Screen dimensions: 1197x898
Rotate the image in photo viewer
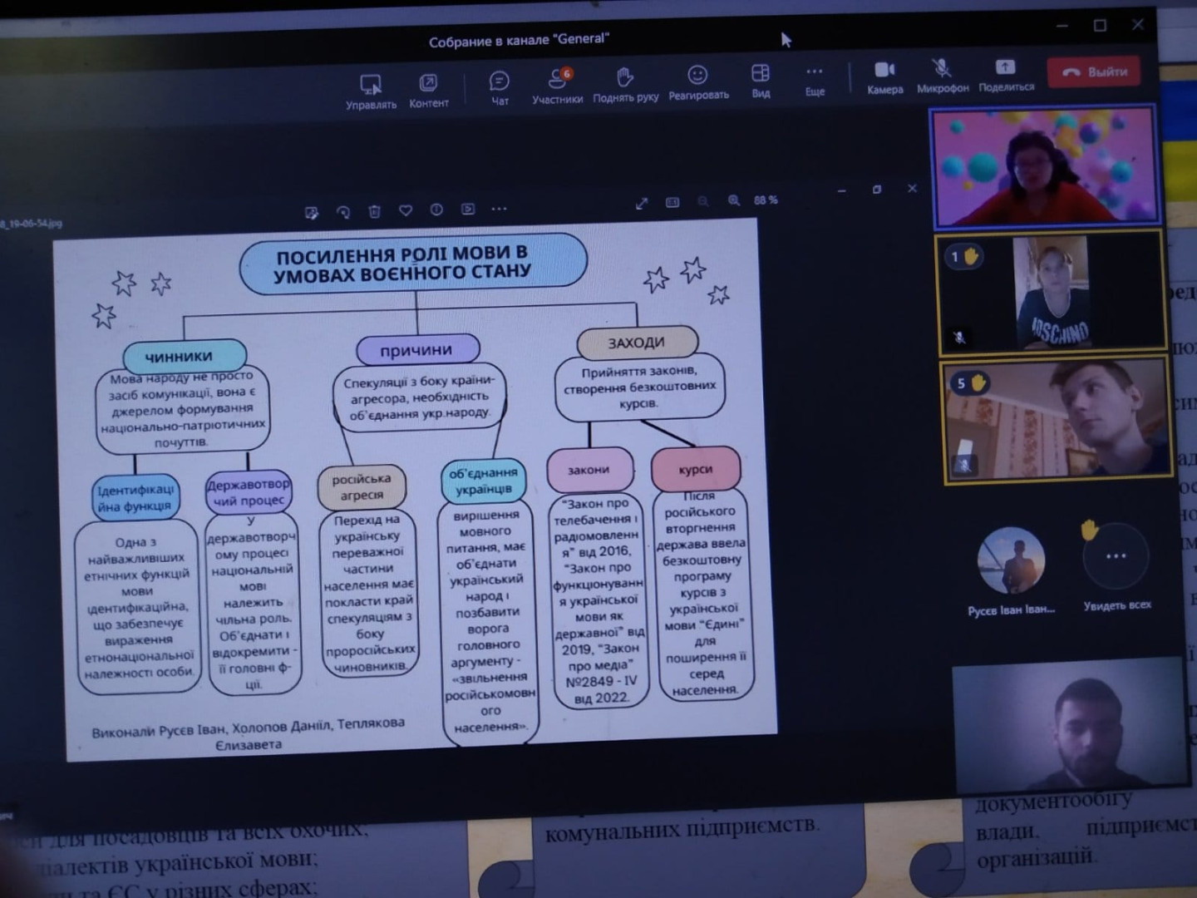(343, 211)
